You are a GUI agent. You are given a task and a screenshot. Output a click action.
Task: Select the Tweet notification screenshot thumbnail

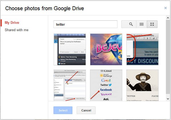click(70, 49)
